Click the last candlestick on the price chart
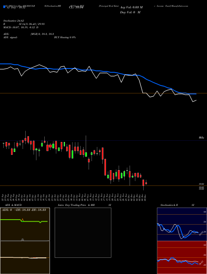 [146, 183]
